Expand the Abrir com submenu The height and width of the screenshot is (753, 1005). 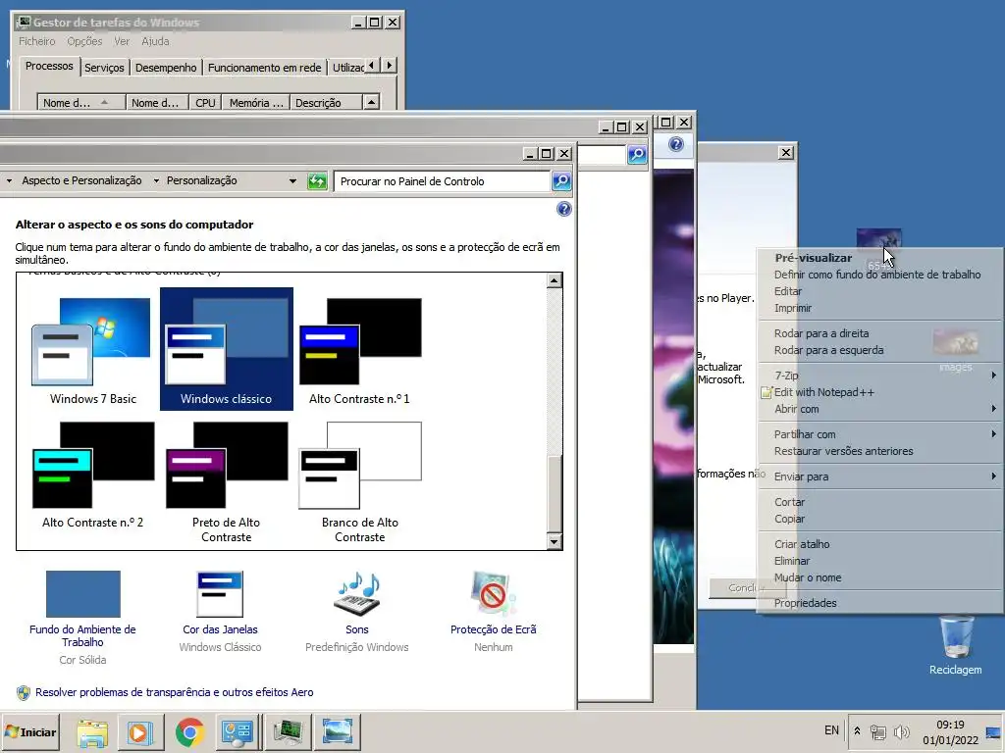[880, 409]
